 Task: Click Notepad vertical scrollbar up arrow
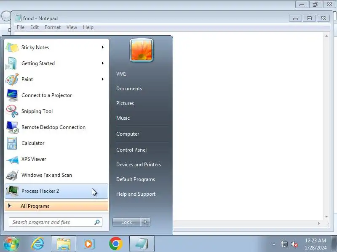(326, 36)
